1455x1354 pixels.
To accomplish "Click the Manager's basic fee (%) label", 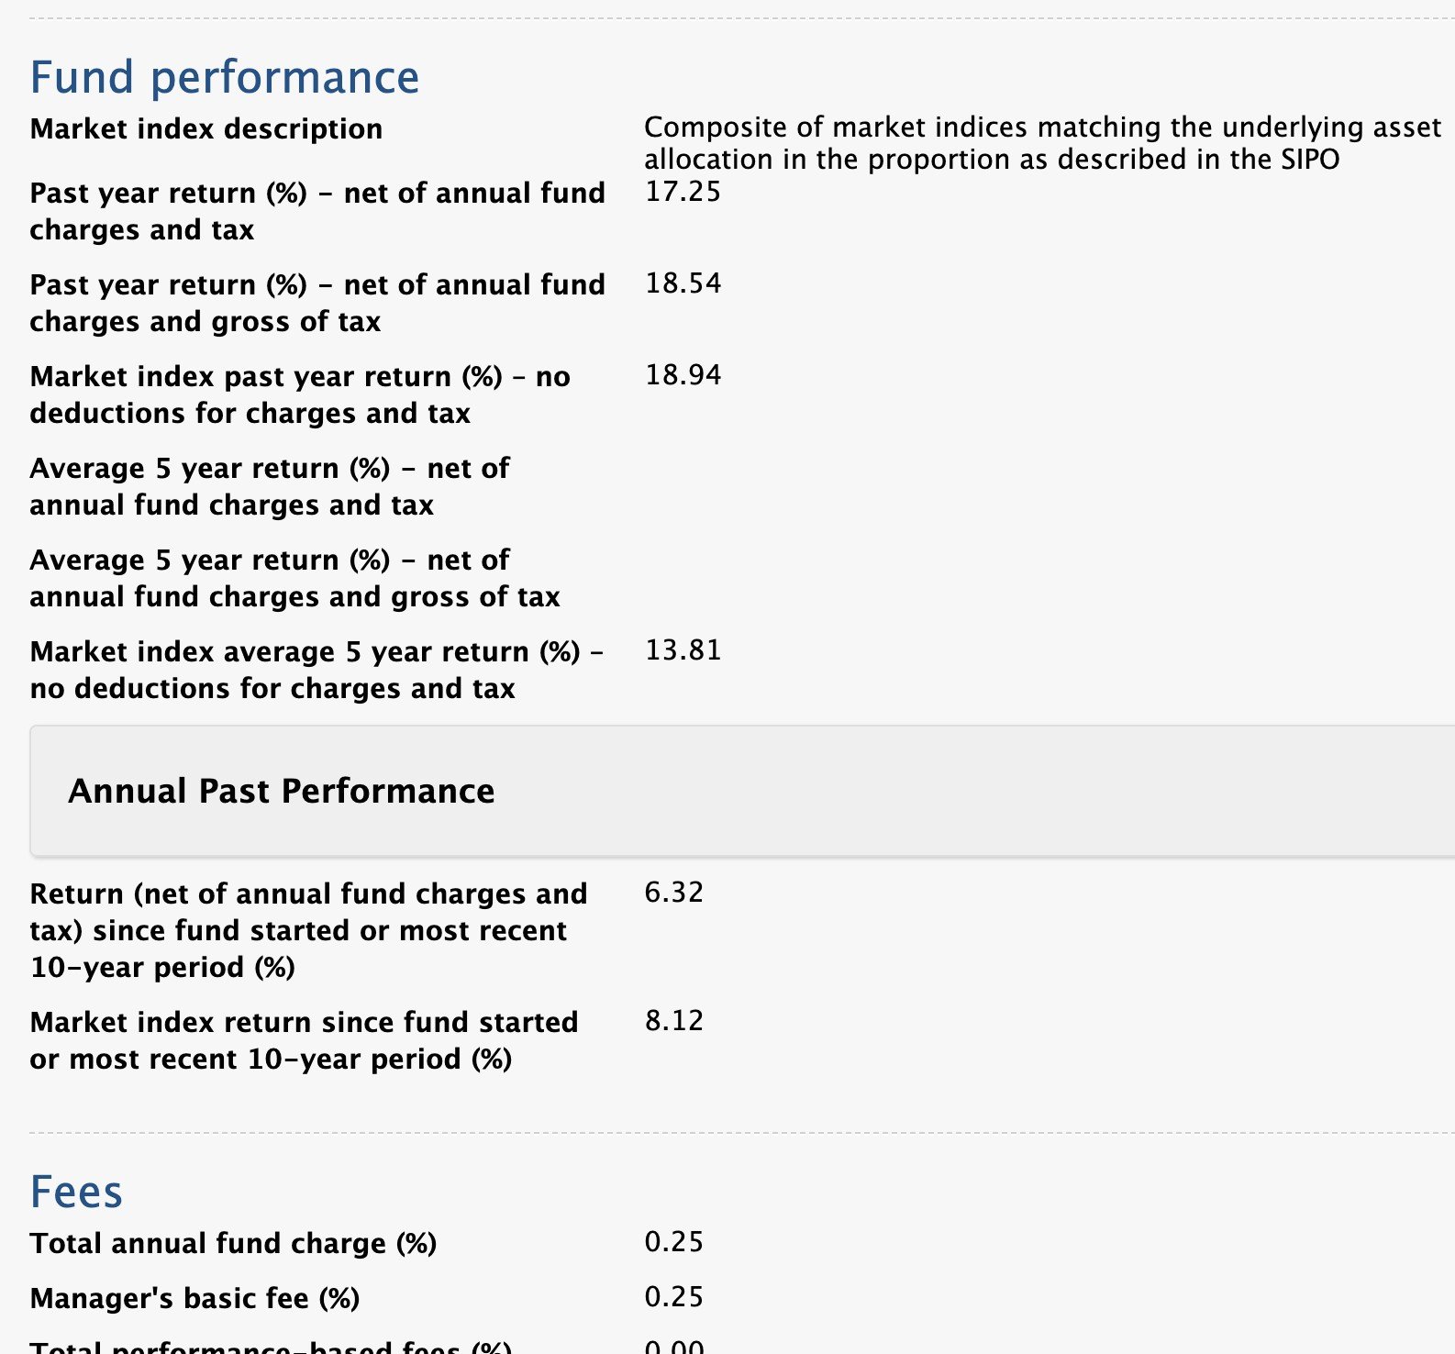I will tap(194, 1299).
